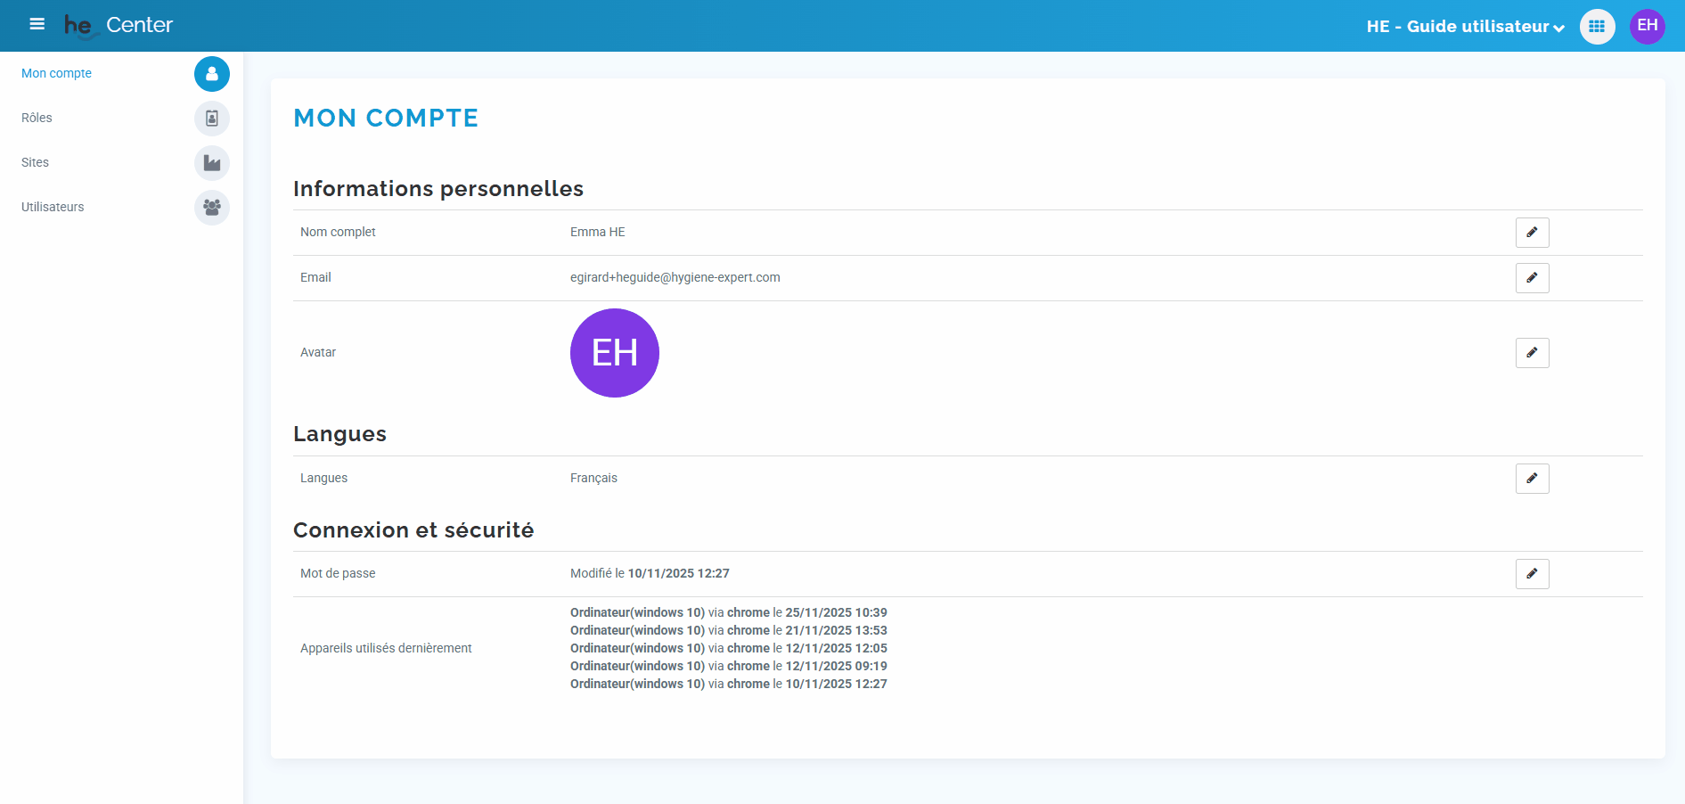The image size is (1685, 804).
Task: Toggle the hamburger menu in header
Action: pos(37,24)
